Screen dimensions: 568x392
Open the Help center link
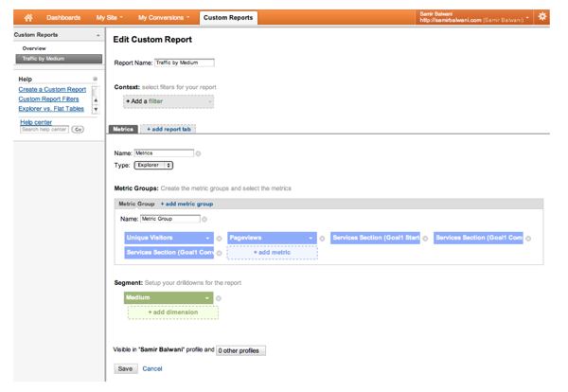point(36,122)
